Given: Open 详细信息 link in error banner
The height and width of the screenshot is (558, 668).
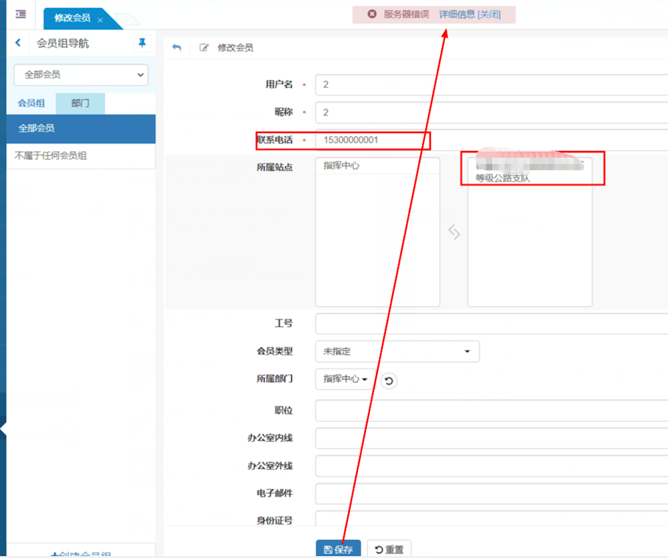Looking at the screenshot, I should 457,14.
